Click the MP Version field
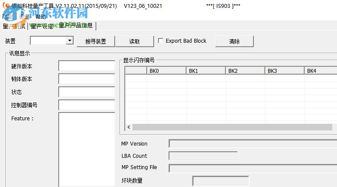This screenshot has width=337, height=187. [253, 143]
